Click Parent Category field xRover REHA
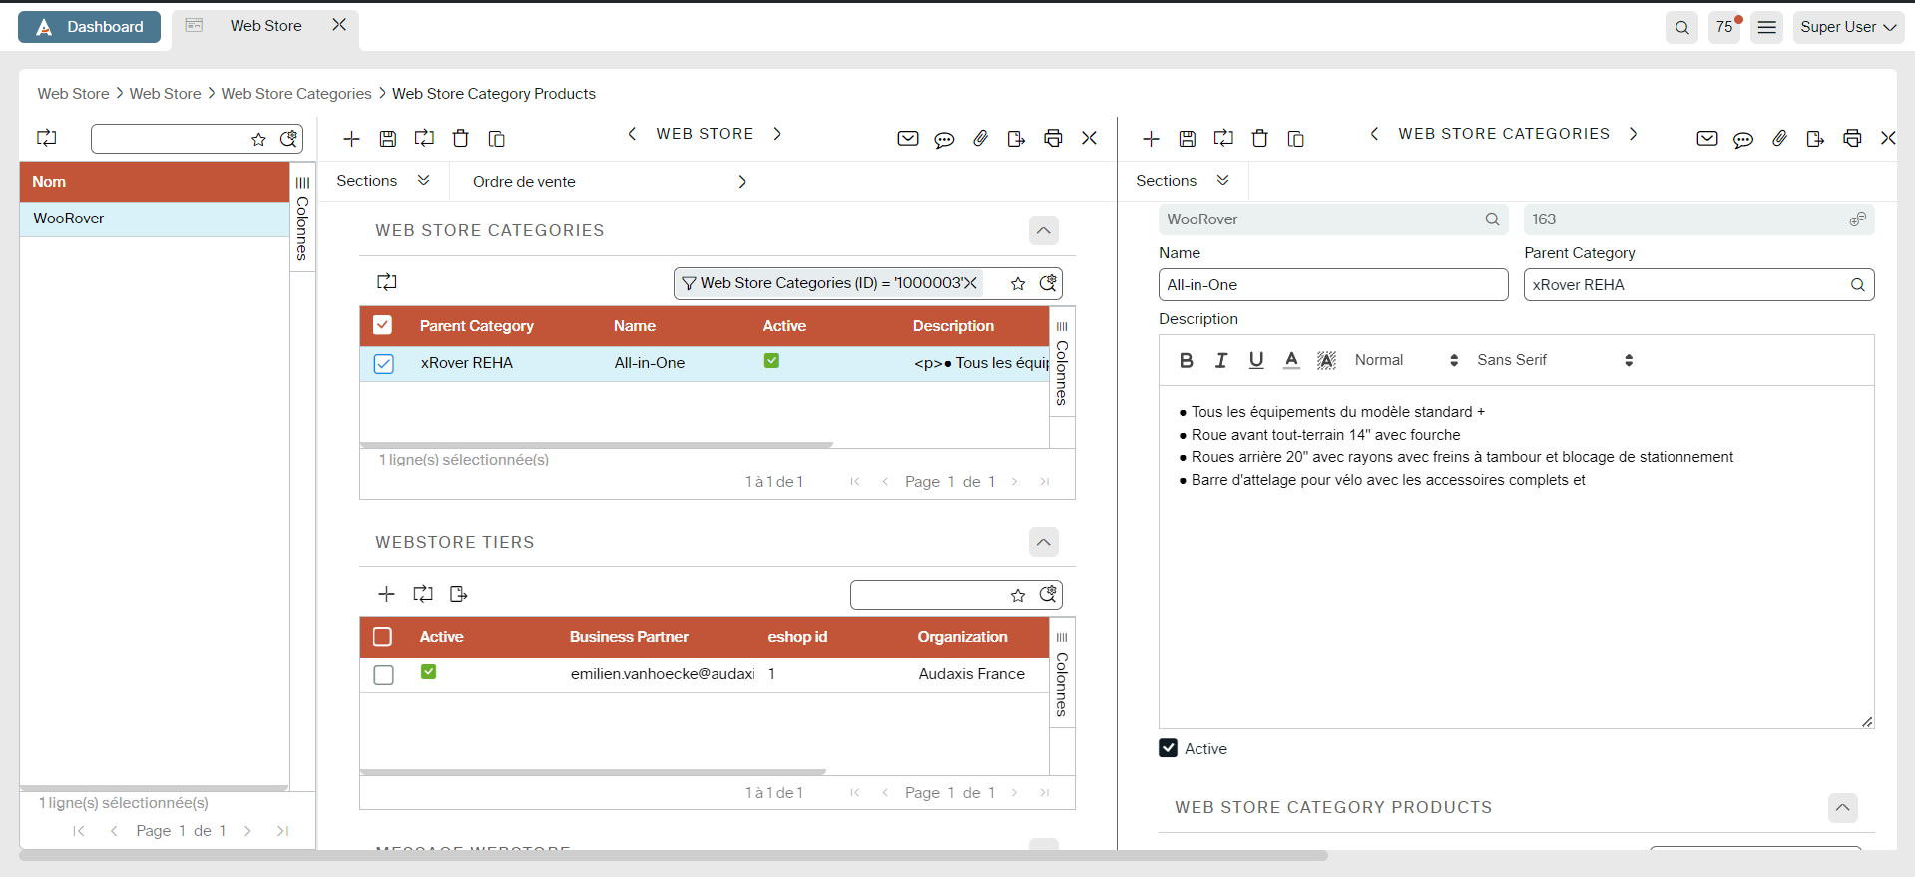Viewport: 1915px width, 877px height. (x=1698, y=285)
